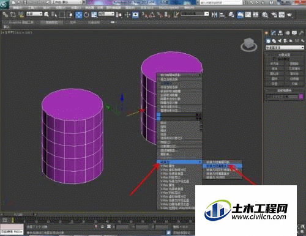The width and height of the screenshot is (306, 236).
Task: Choose the Bind to Space Warp tool
Action: (x=21, y=15)
